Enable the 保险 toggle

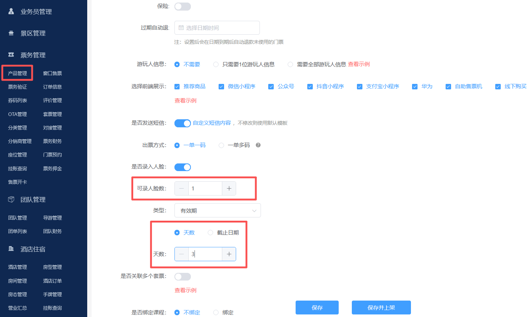point(182,6)
